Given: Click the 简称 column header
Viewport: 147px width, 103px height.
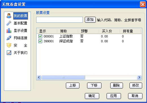Looking at the screenshot, I should [68, 31].
